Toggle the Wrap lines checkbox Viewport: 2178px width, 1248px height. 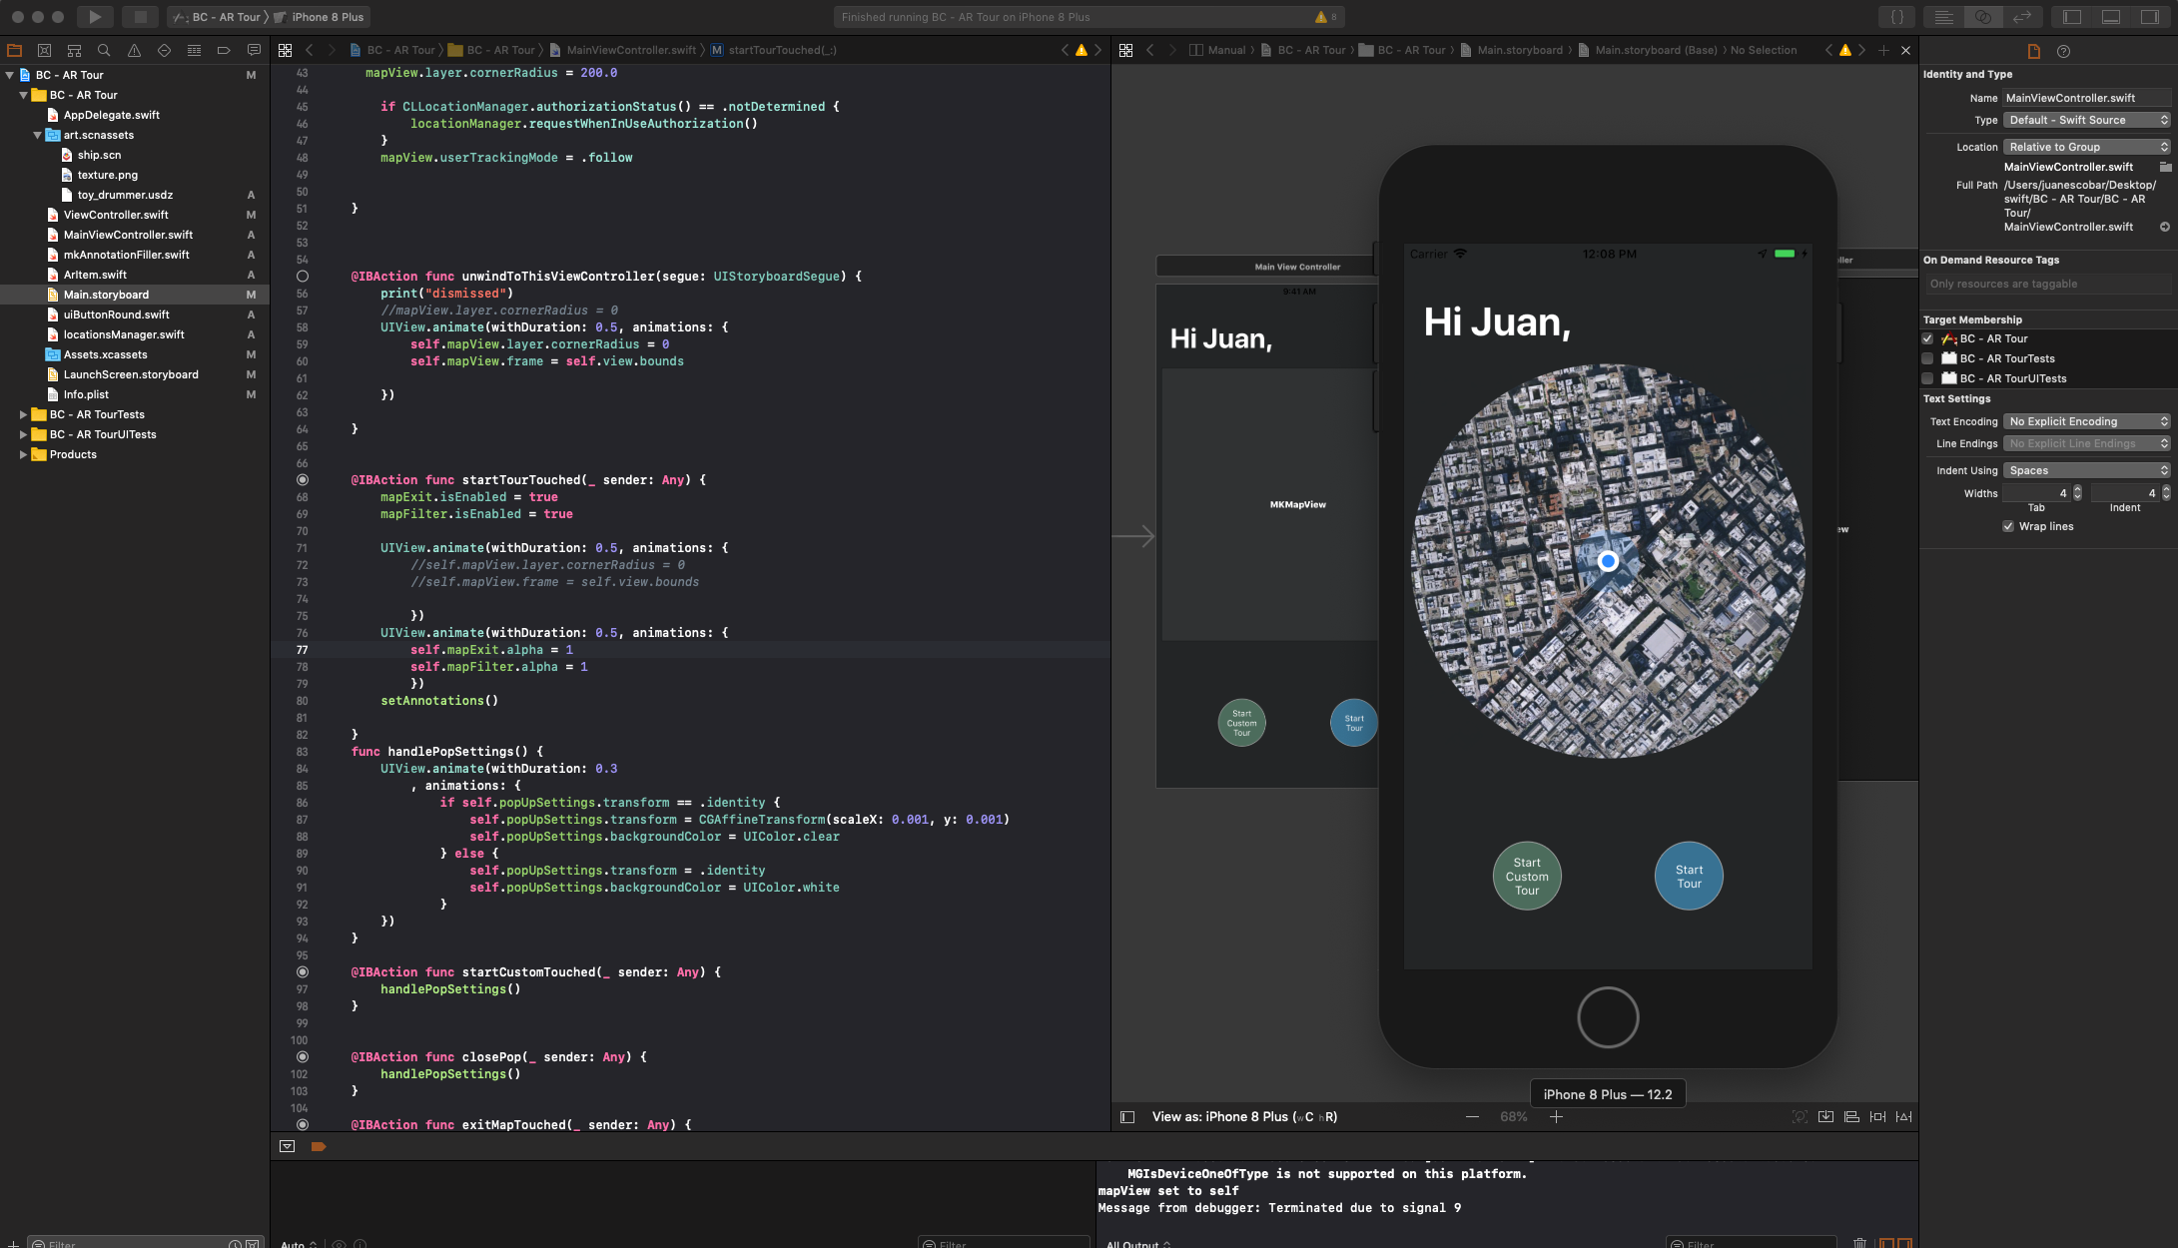(2008, 526)
